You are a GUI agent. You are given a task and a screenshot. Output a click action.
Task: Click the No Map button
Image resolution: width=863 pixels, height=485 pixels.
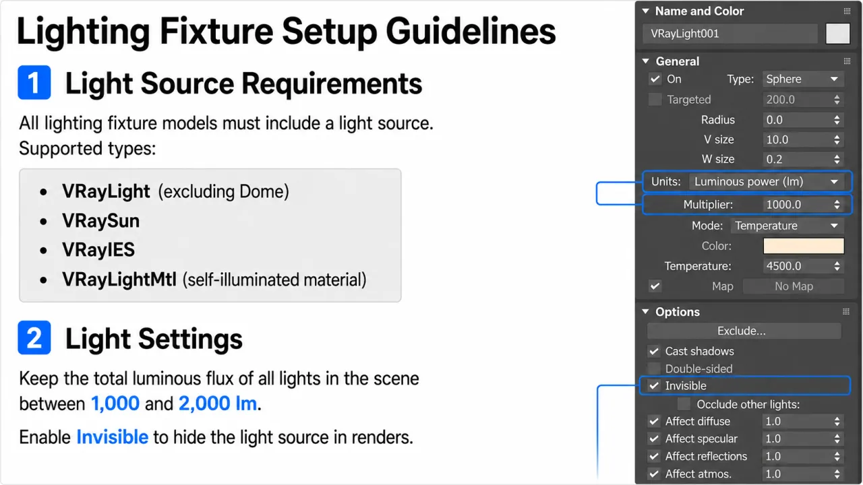(x=794, y=286)
